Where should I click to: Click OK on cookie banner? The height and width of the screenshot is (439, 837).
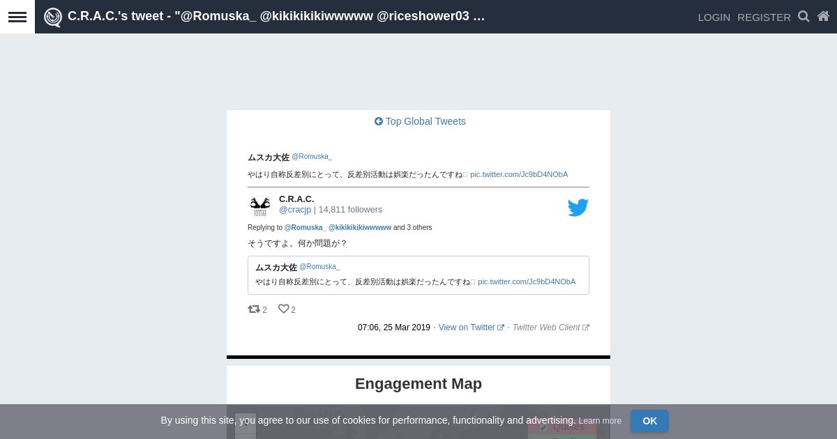tap(649, 421)
